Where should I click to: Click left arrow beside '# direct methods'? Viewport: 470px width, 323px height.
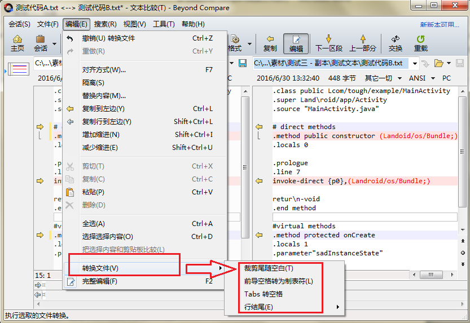pyautogui.click(x=259, y=127)
